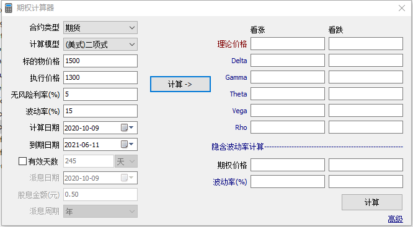
Task: Click the 看涨 implied 波动率(%) field
Action: point(288,182)
